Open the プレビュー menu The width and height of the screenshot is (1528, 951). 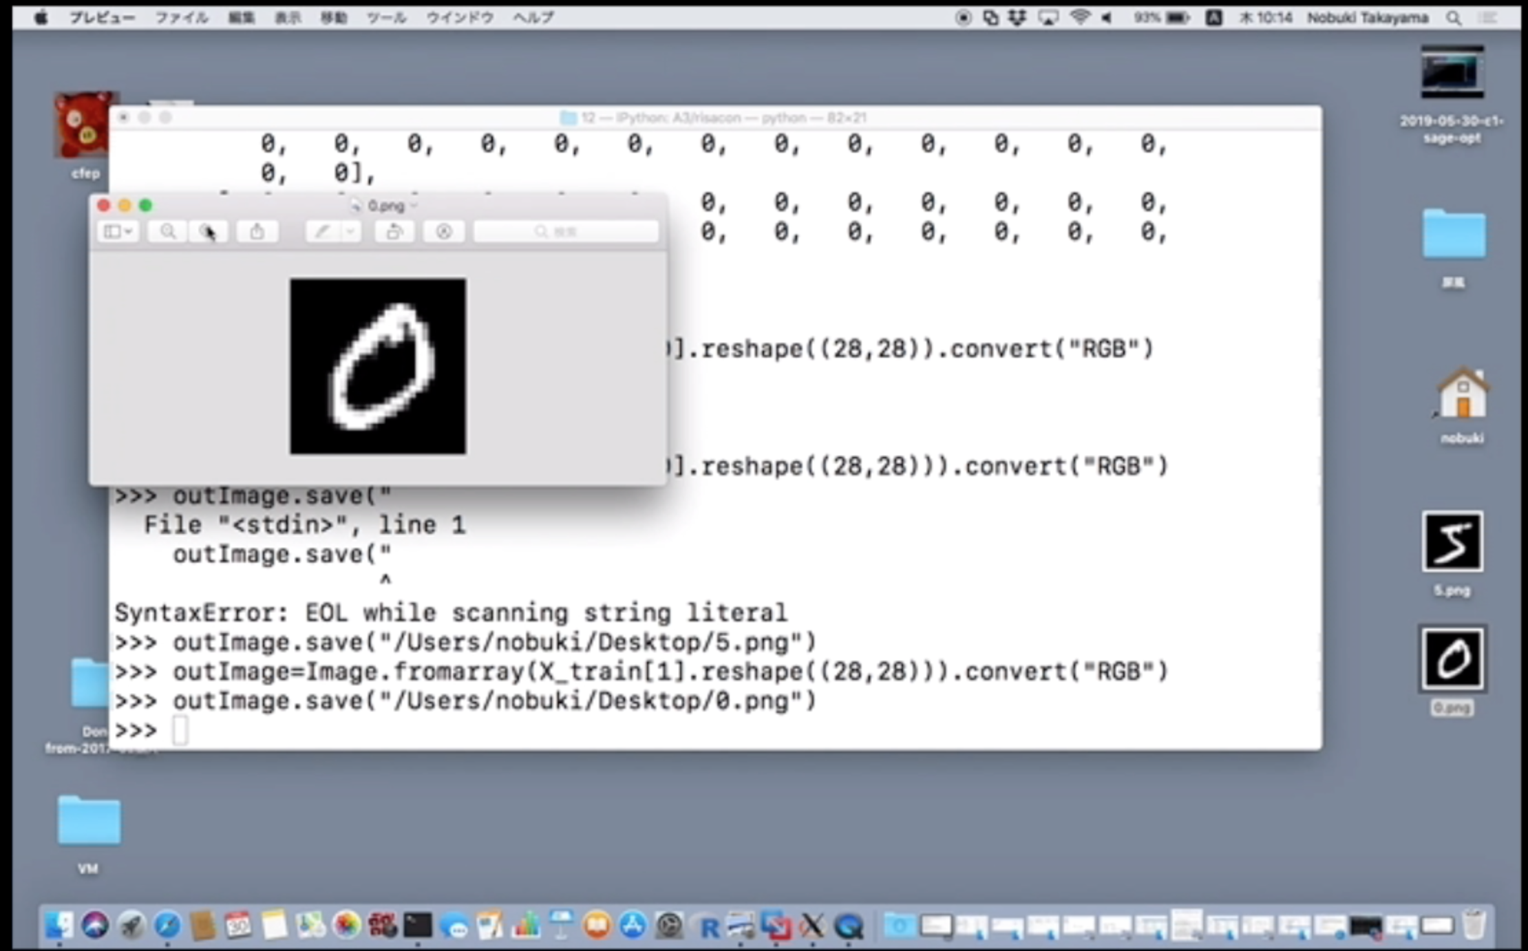(102, 18)
